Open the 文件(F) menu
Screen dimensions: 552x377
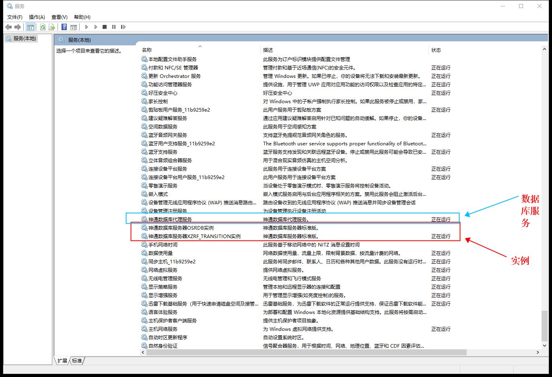coord(15,17)
